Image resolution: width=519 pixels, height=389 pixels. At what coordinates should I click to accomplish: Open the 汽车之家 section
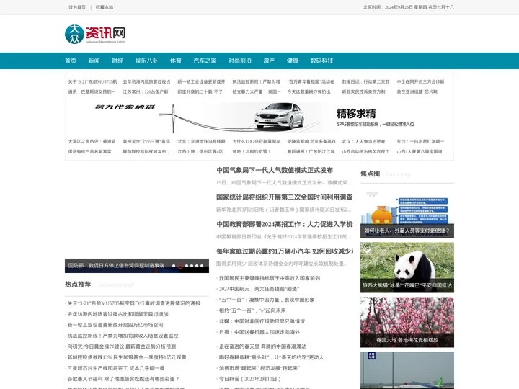pos(205,61)
